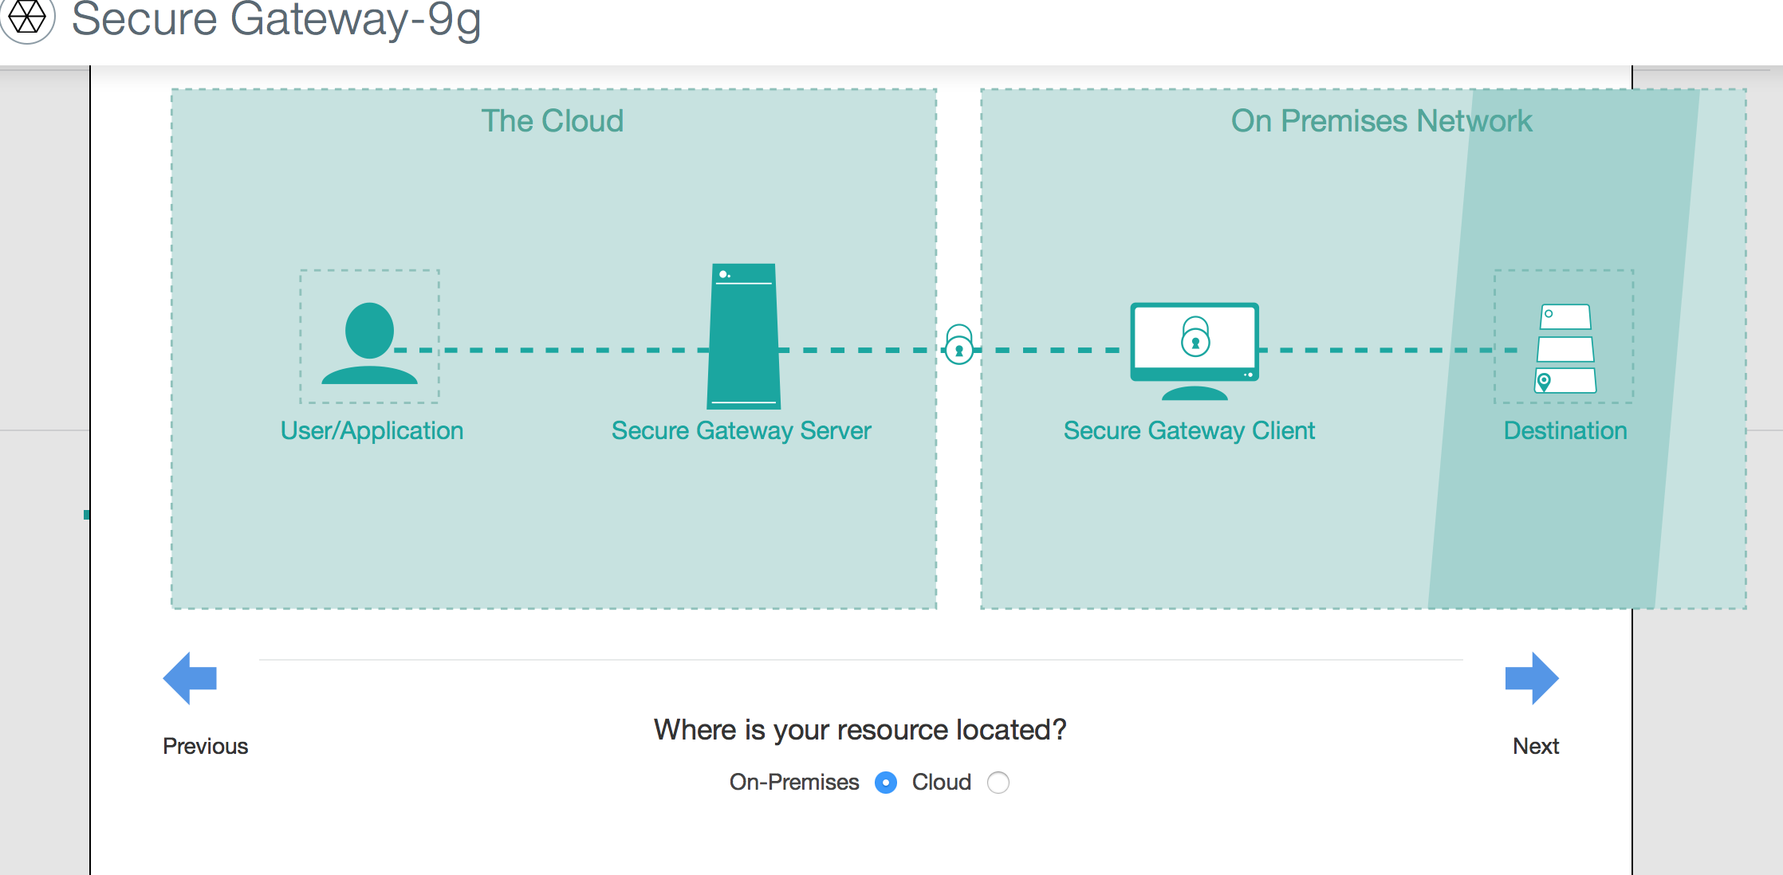Click the Next text label

click(x=1535, y=747)
